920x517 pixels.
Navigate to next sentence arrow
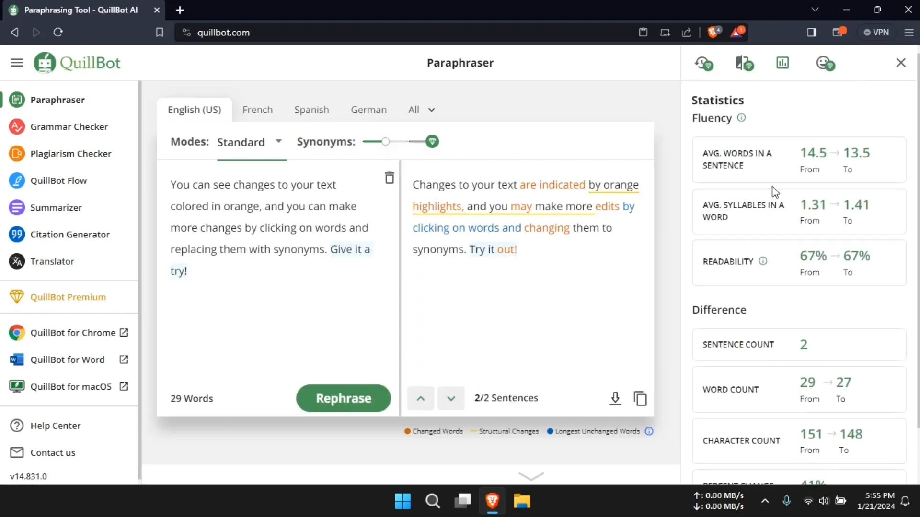(x=451, y=398)
